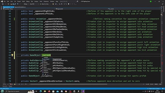Click the Save file toolbar icon
The width and height of the screenshot is (165, 93).
tap(13, 4)
